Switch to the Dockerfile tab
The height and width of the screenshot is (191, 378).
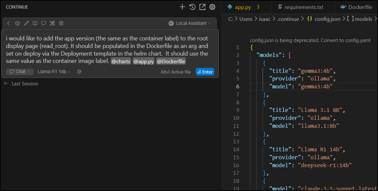[x=357, y=7]
